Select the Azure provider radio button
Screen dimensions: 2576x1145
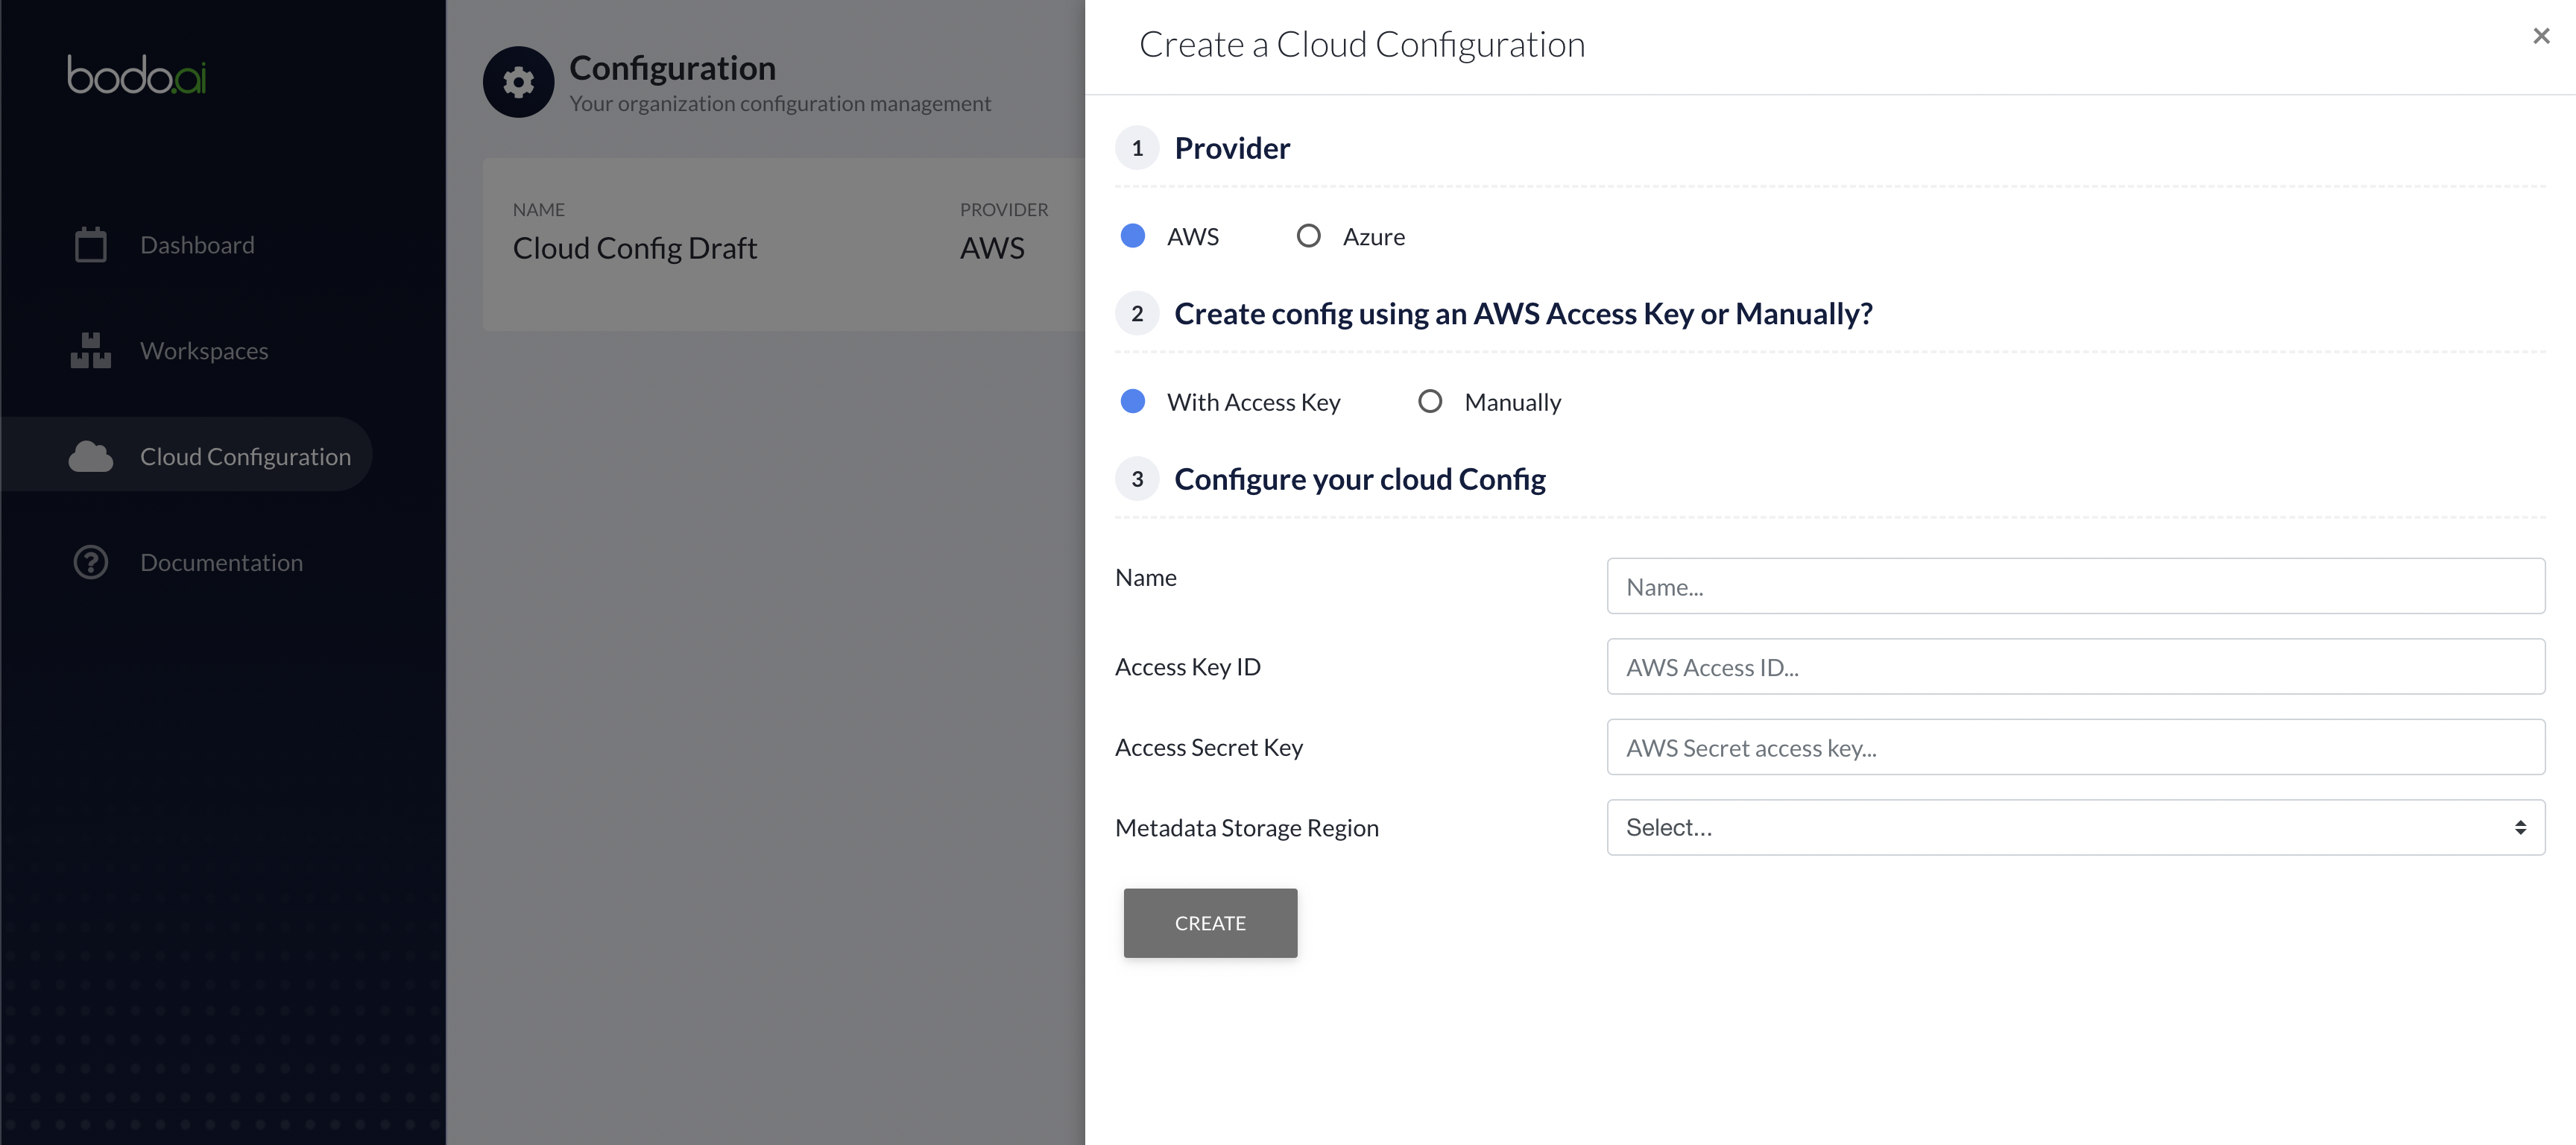tap(1308, 236)
